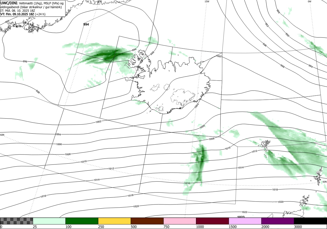Click legend tick value '1000'
Viewport: 327px width, 229px height.
pyautogui.click(x=200, y=227)
